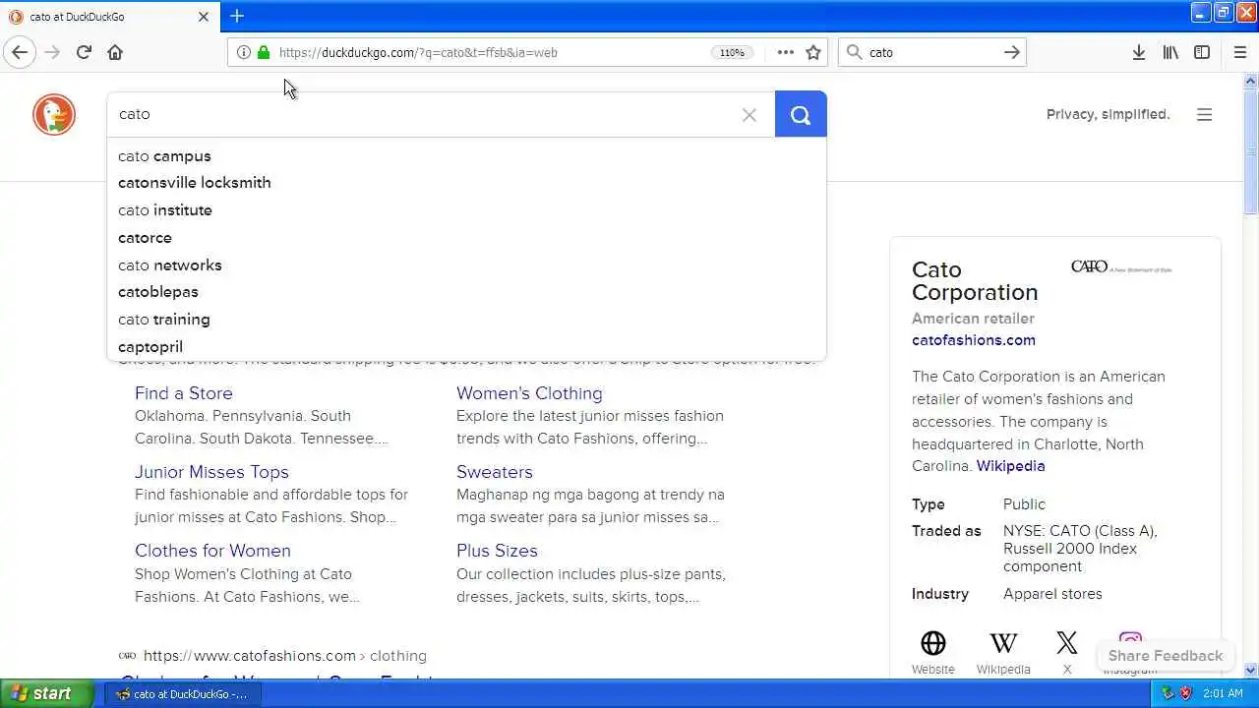The width and height of the screenshot is (1259, 708).
Task: Follow the Wikipedia link in description
Action: click(x=1010, y=466)
